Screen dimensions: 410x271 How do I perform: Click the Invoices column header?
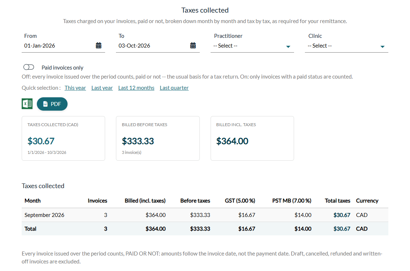(x=97, y=201)
